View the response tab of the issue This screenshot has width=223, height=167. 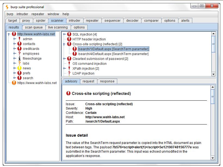(107, 81)
